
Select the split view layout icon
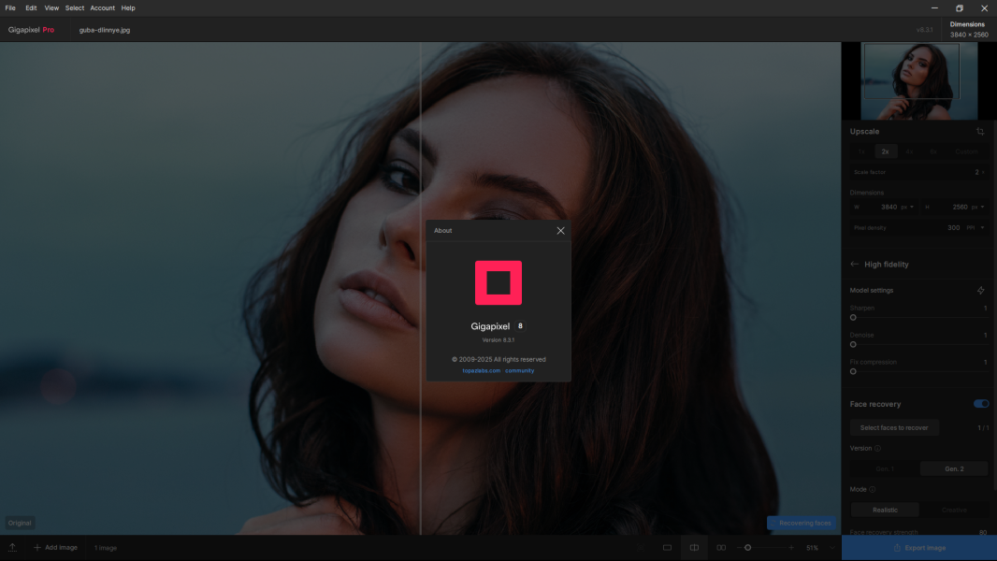694,548
